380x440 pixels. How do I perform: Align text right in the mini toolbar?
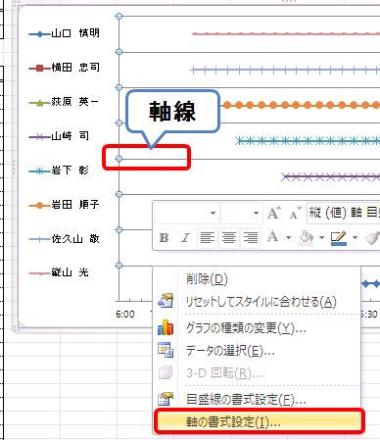coord(250,237)
